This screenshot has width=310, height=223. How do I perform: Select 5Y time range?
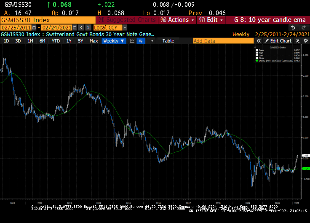click(80, 41)
